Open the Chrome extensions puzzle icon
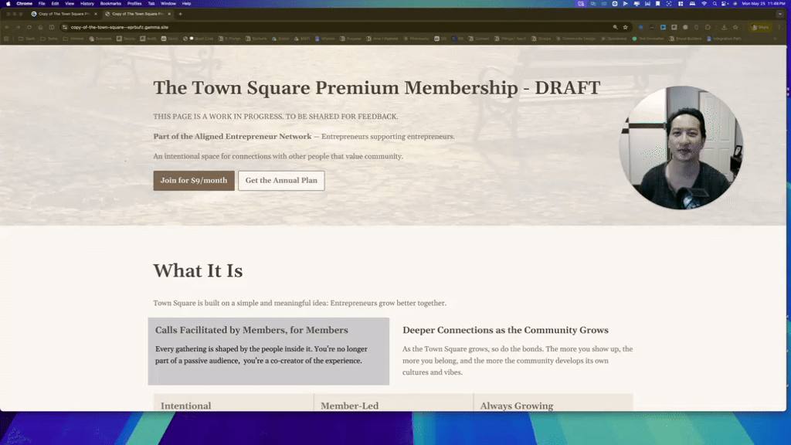This screenshot has width=791, height=445. [x=708, y=27]
